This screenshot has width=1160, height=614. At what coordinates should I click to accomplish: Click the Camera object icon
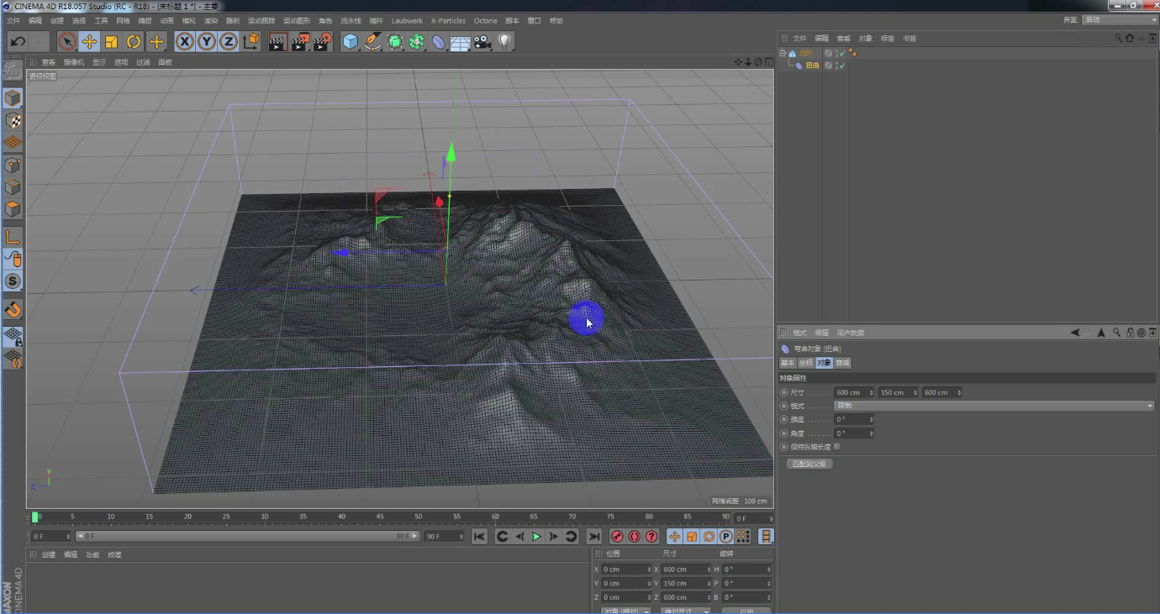pos(482,42)
